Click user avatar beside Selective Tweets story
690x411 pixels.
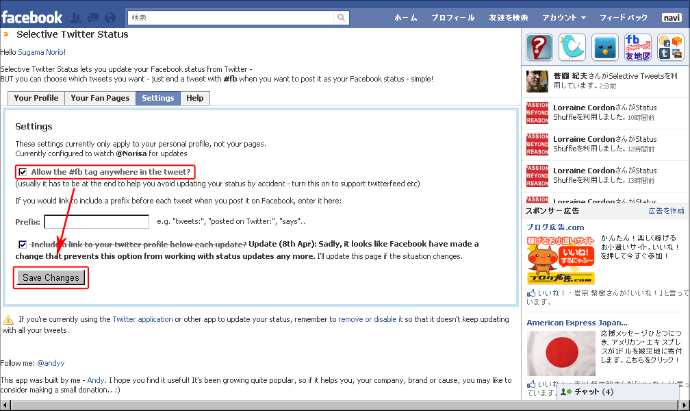pyautogui.click(x=537, y=81)
